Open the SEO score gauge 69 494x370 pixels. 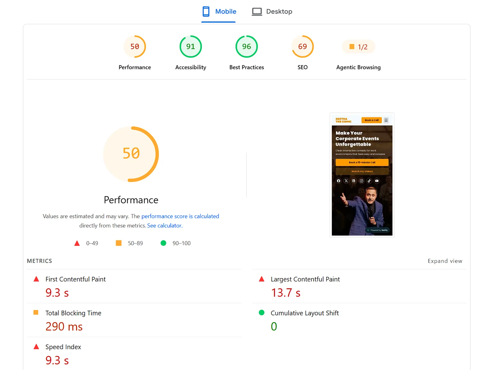coord(303,47)
